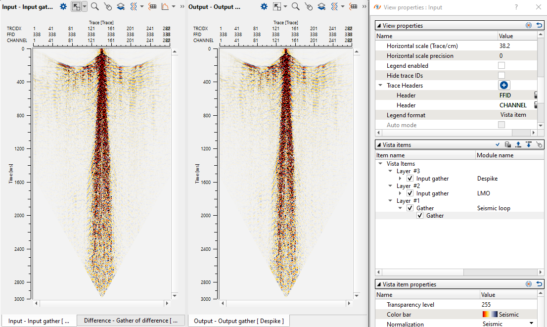The width and height of the screenshot is (547, 327).
Task: Select the Output gather Despike tab
Action: [x=238, y=321]
